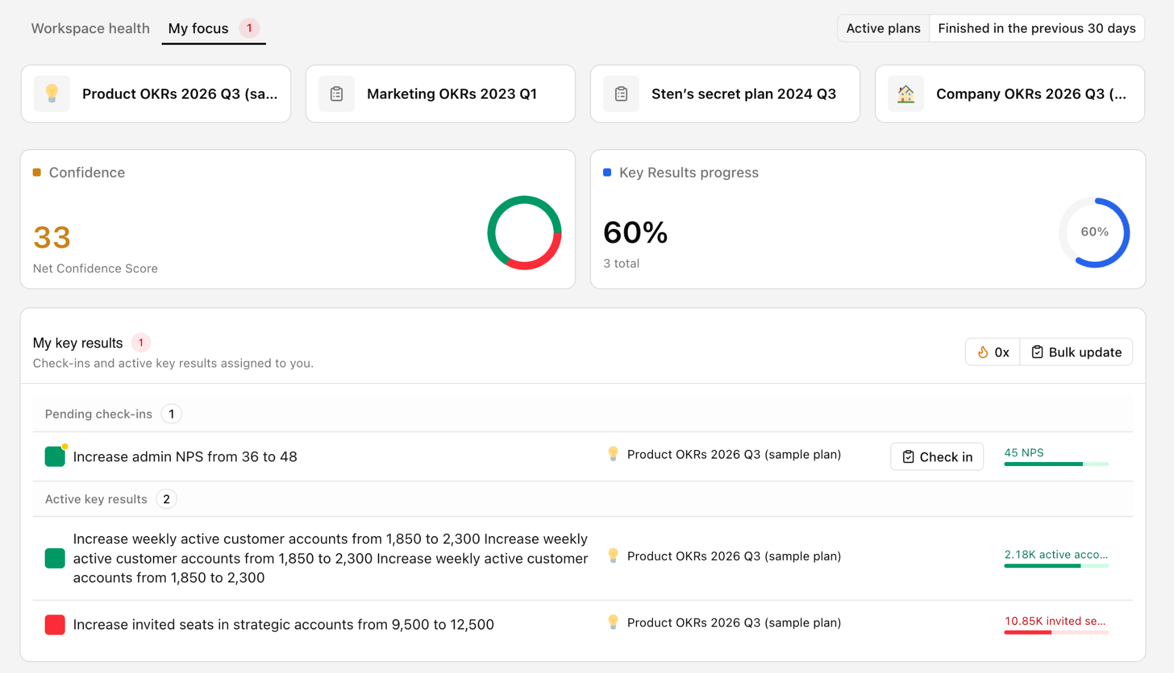1174x673 pixels.
Task: Click lightbulb icon in weekly active accounts row
Action: pos(613,555)
